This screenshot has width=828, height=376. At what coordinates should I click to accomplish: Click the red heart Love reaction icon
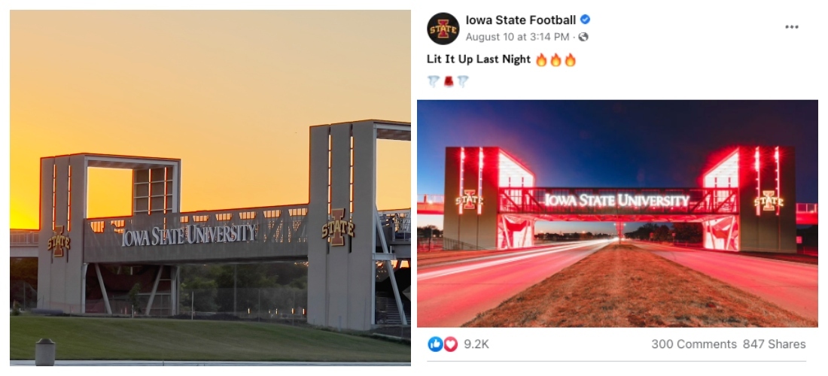tap(450, 344)
